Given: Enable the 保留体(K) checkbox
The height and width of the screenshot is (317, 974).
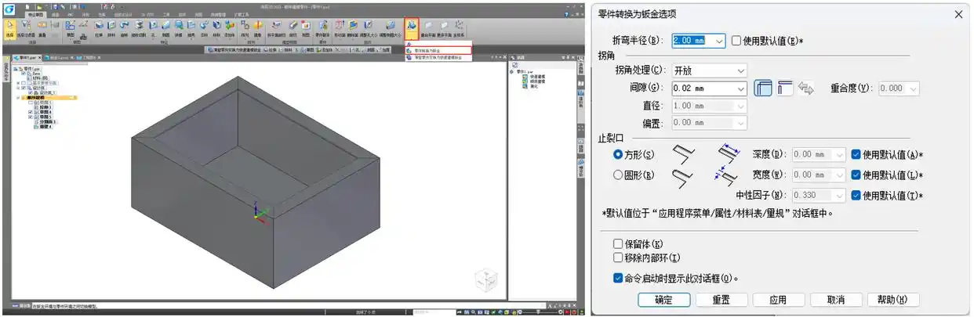Looking at the screenshot, I should [x=619, y=245].
